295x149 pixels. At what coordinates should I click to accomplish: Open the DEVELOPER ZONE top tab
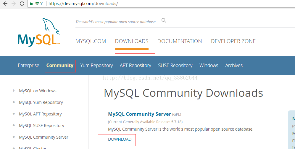point(233,41)
